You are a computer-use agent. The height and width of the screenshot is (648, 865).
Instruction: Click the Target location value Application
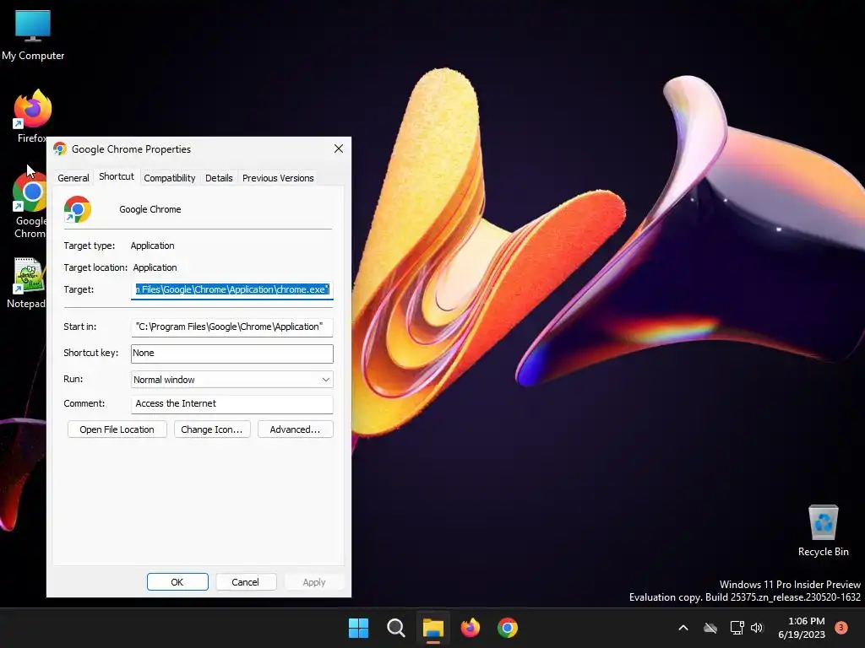coord(155,267)
